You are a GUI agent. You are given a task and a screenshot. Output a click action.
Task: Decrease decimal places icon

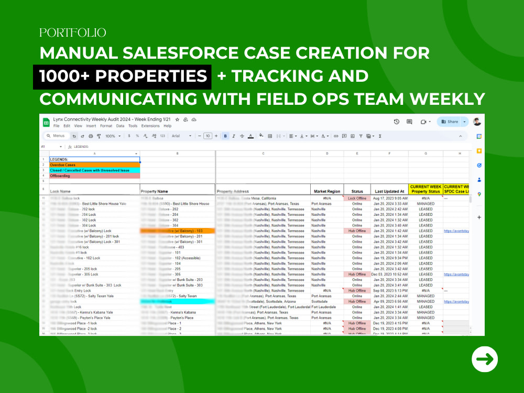click(x=145, y=136)
